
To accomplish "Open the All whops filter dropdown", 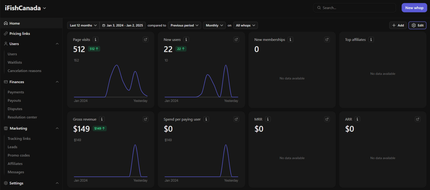I will (245, 25).
